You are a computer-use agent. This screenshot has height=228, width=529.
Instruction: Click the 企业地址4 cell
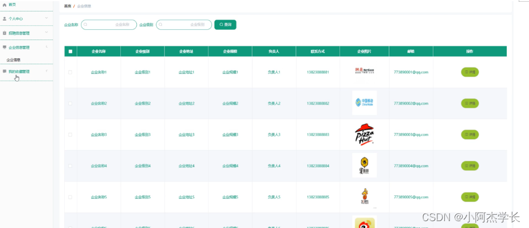tap(187, 166)
